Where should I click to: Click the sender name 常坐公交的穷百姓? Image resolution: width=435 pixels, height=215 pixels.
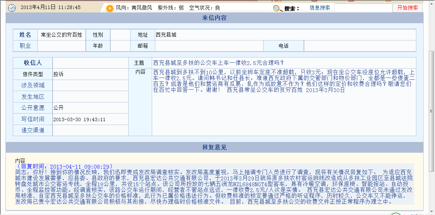[x=61, y=35]
